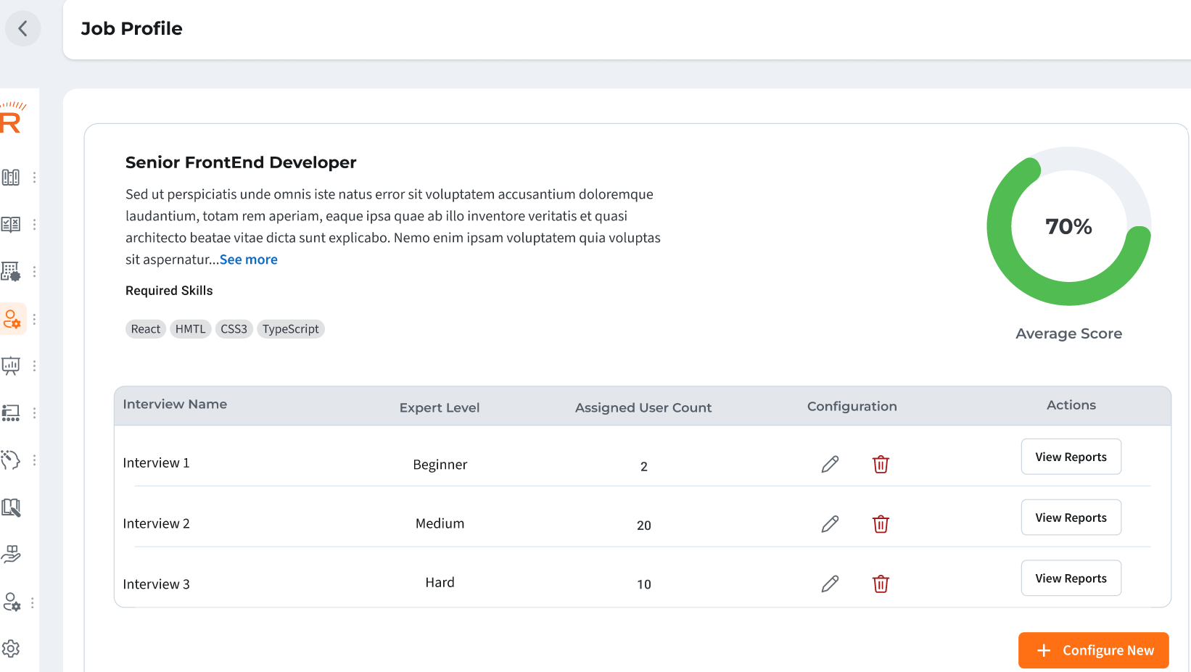Edit Interview 1 configuration with pencil icon
The height and width of the screenshot is (672, 1191).
click(830, 464)
